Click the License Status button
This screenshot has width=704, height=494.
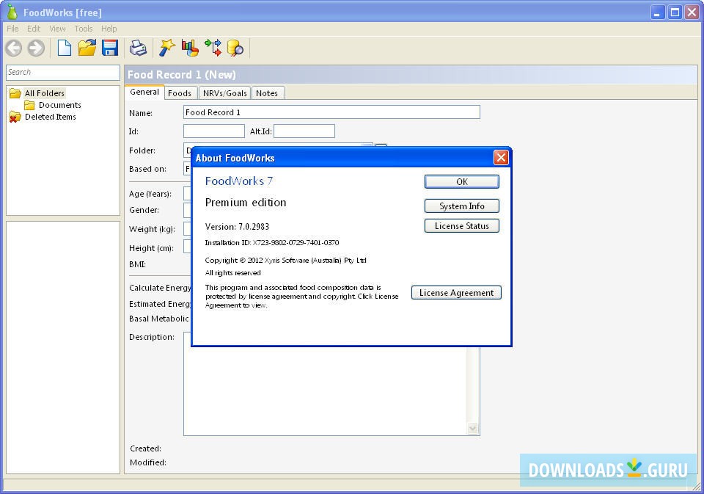[x=461, y=225]
